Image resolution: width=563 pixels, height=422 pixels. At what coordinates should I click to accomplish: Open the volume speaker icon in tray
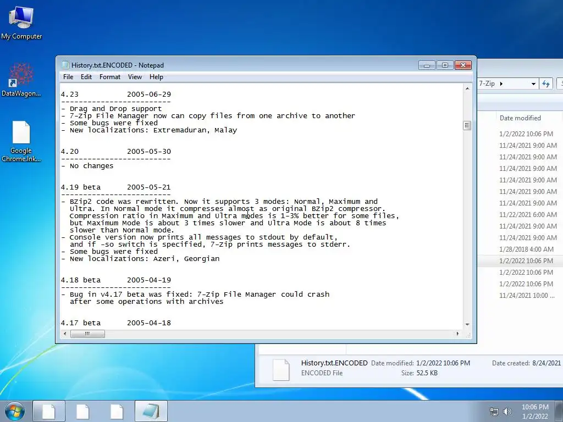pyautogui.click(x=507, y=412)
